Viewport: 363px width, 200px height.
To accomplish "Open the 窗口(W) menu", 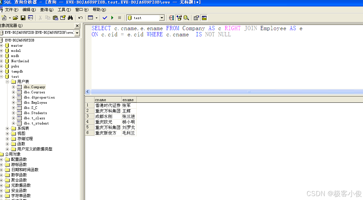I will pos(82,10).
